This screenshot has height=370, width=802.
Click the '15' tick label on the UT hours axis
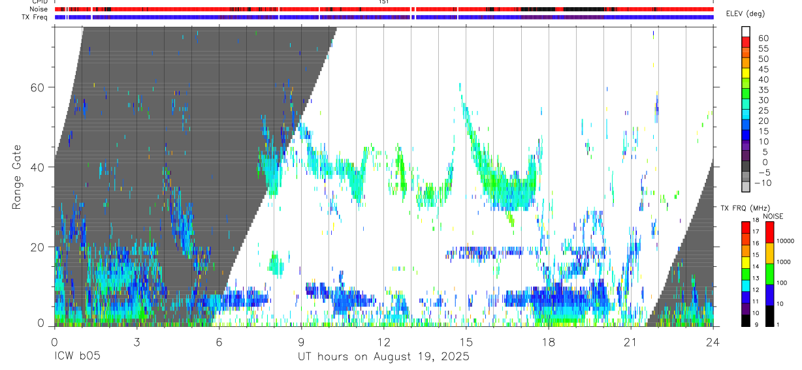[x=466, y=341]
